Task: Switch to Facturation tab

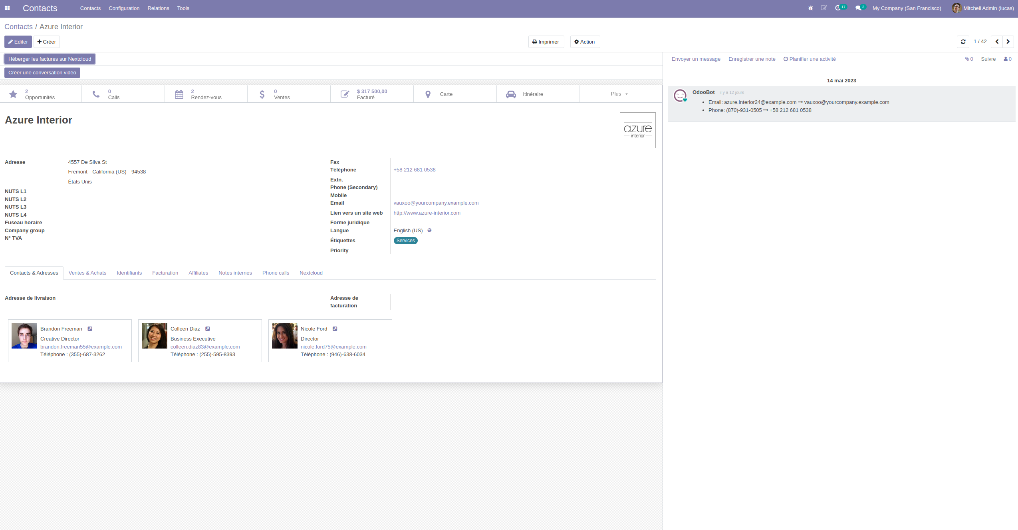Action: [x=165, y=273]
